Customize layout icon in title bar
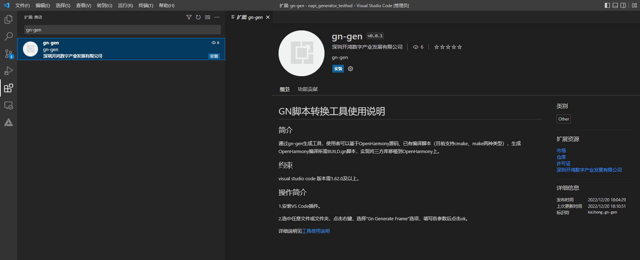This screenshot has width=640, height=260. click(634, 5)
